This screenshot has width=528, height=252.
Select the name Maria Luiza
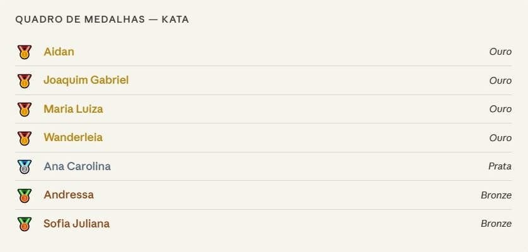click(x=73, y=109)
